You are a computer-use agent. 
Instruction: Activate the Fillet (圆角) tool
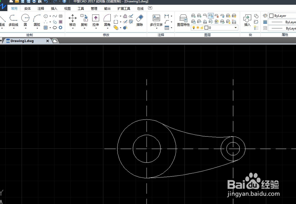click(107, 20)
